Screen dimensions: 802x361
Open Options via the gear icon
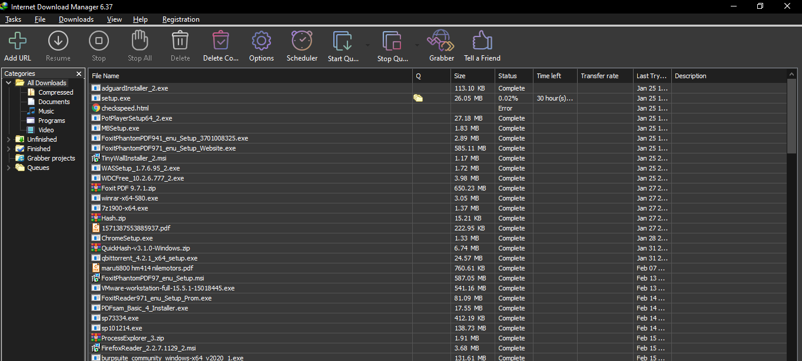point(261,42)
